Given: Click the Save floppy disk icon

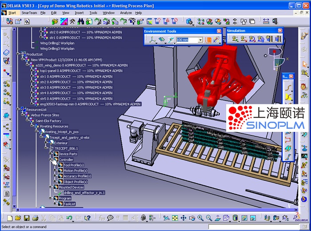Looking at the screenshot, I should click(27, 218).
